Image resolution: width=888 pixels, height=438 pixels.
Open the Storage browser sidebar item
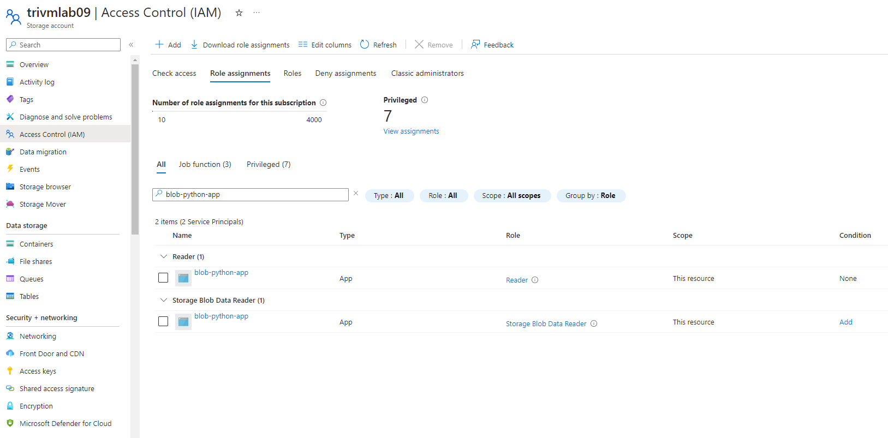tap(45, 187)
